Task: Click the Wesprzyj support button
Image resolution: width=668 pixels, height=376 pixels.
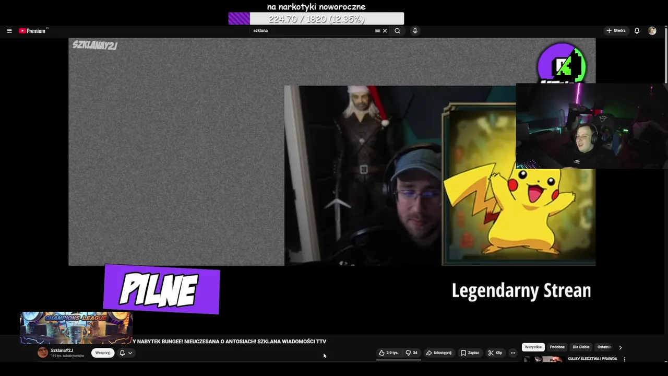Action: click(x=103, y=352)
